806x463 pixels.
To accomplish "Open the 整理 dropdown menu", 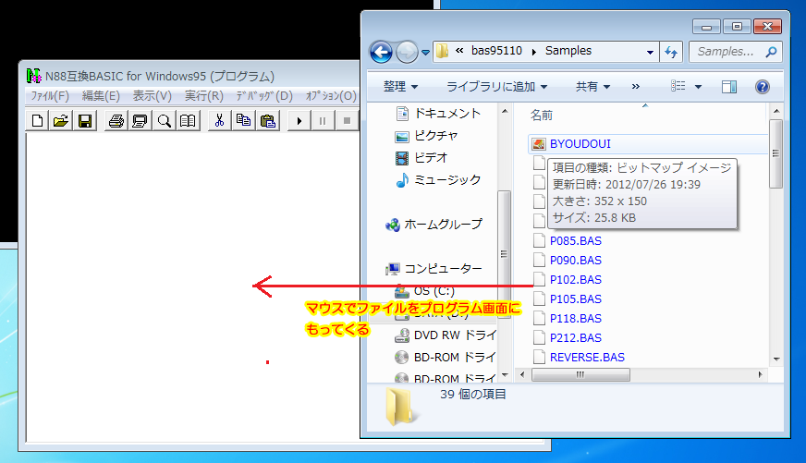I will click(400, 86).
